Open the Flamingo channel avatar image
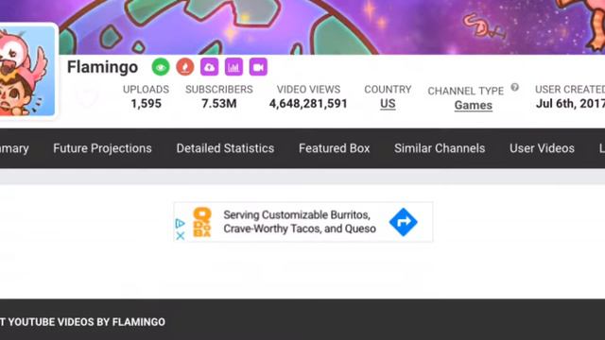The width and height of the screenshot is (605, 340). tap(26, 72)
